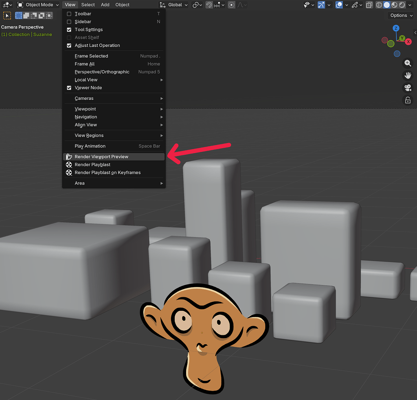Open the Options dropdown

tap(401, 15)
